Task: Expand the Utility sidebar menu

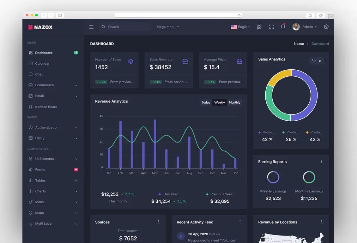Action: (53, 138)
